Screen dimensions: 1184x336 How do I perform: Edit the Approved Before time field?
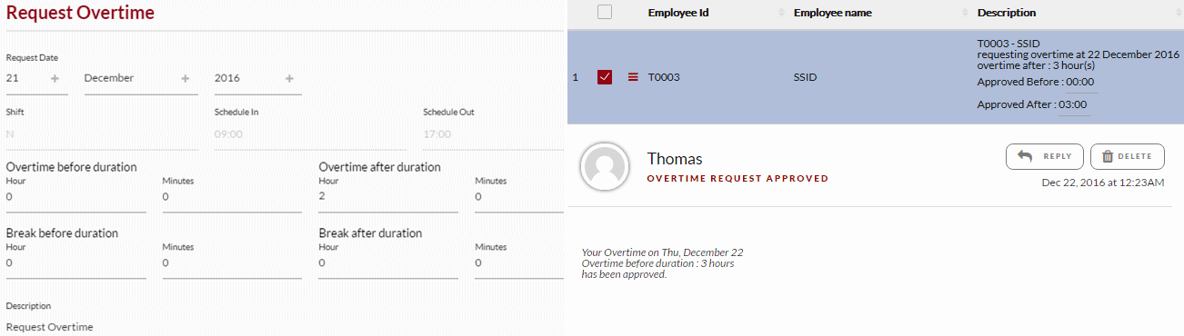(1080, 83)
